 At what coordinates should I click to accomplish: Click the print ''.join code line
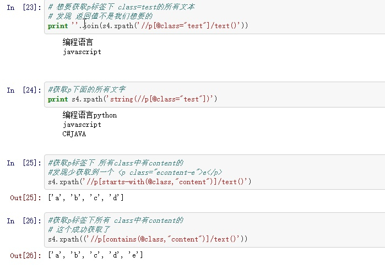pos(148,25)
